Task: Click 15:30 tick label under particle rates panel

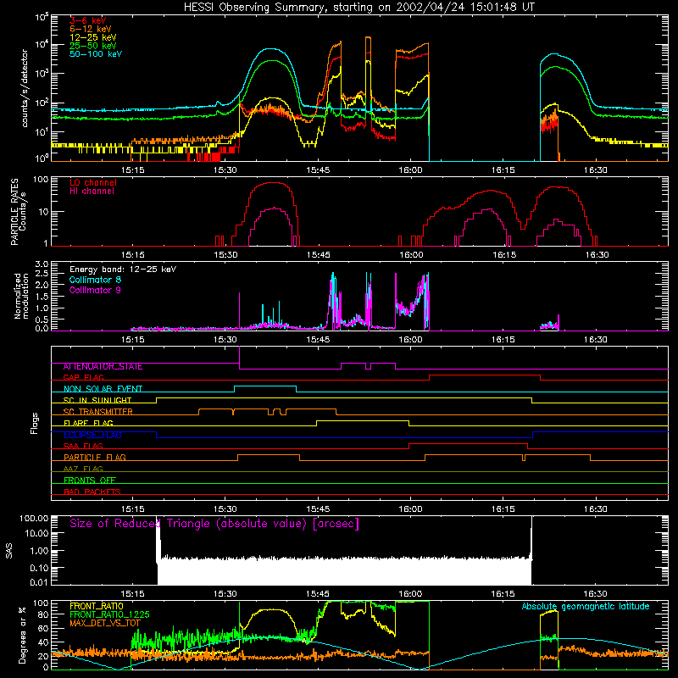Action: coord(225,255)
